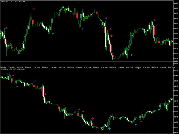Click the 14 Jul 19:00 time label
Image resolution: width=179 pixels, height=134 pixels.
pos(138,67)
